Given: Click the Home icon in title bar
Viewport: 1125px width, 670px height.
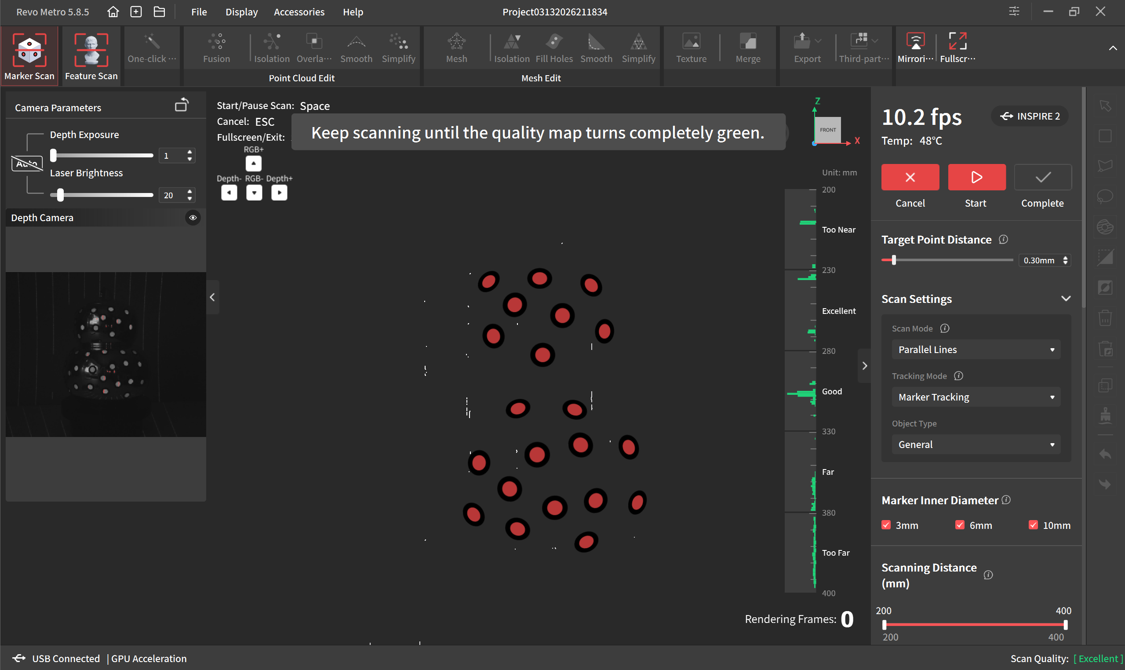Looking at the screenshot, I should [x=113, y=12].
